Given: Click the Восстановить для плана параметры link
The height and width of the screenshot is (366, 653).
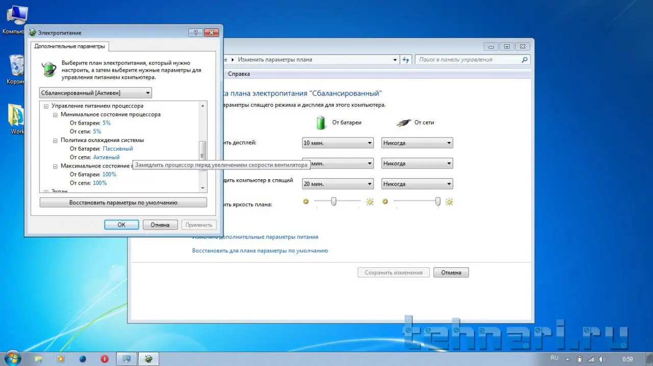Looking at the screenshot, I should point(260,250).
